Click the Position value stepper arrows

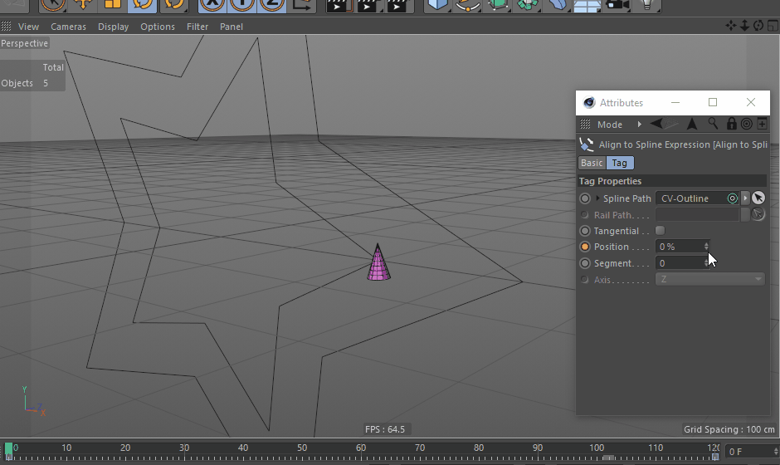pyautogui.click(x=706, y=247)
